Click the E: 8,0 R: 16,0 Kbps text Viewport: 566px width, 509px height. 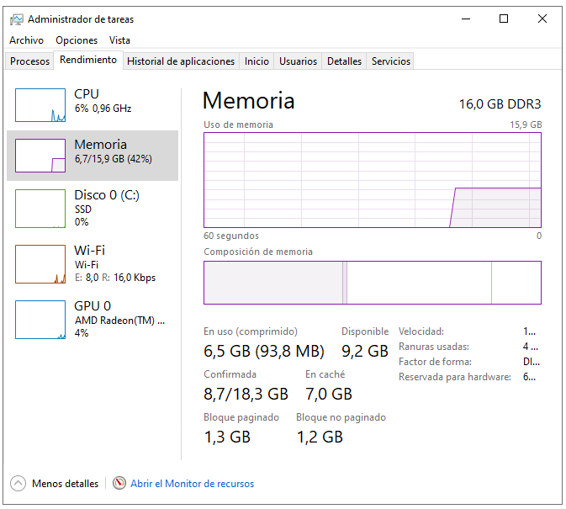(x=115, y=278)
